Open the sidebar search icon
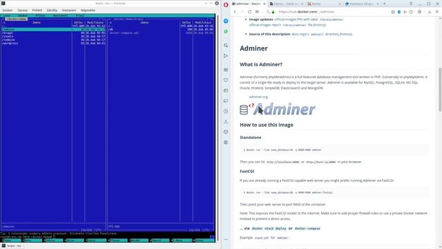This screenshot has height=249, width=442. point(226,45)
